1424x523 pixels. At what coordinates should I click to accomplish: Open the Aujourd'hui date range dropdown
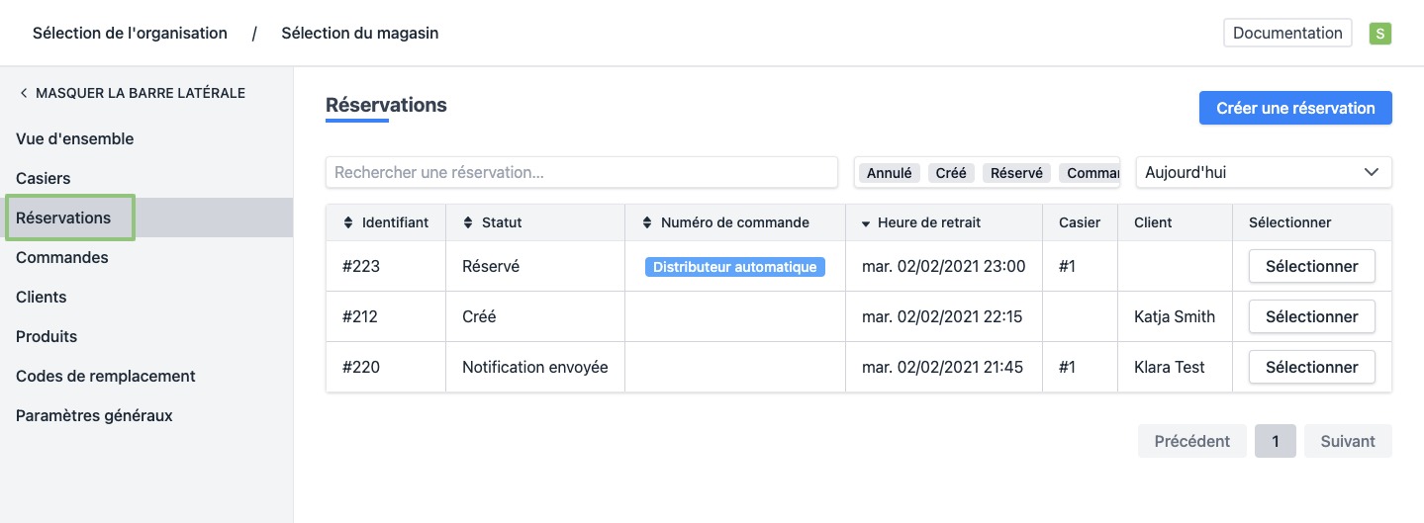tap(1263, 172)
